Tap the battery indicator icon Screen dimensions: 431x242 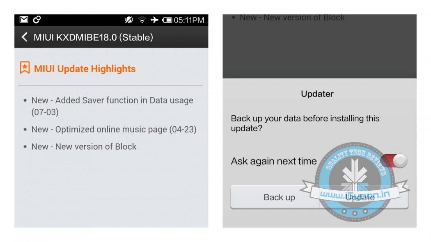pyautogui.click(x=167, y=20)
